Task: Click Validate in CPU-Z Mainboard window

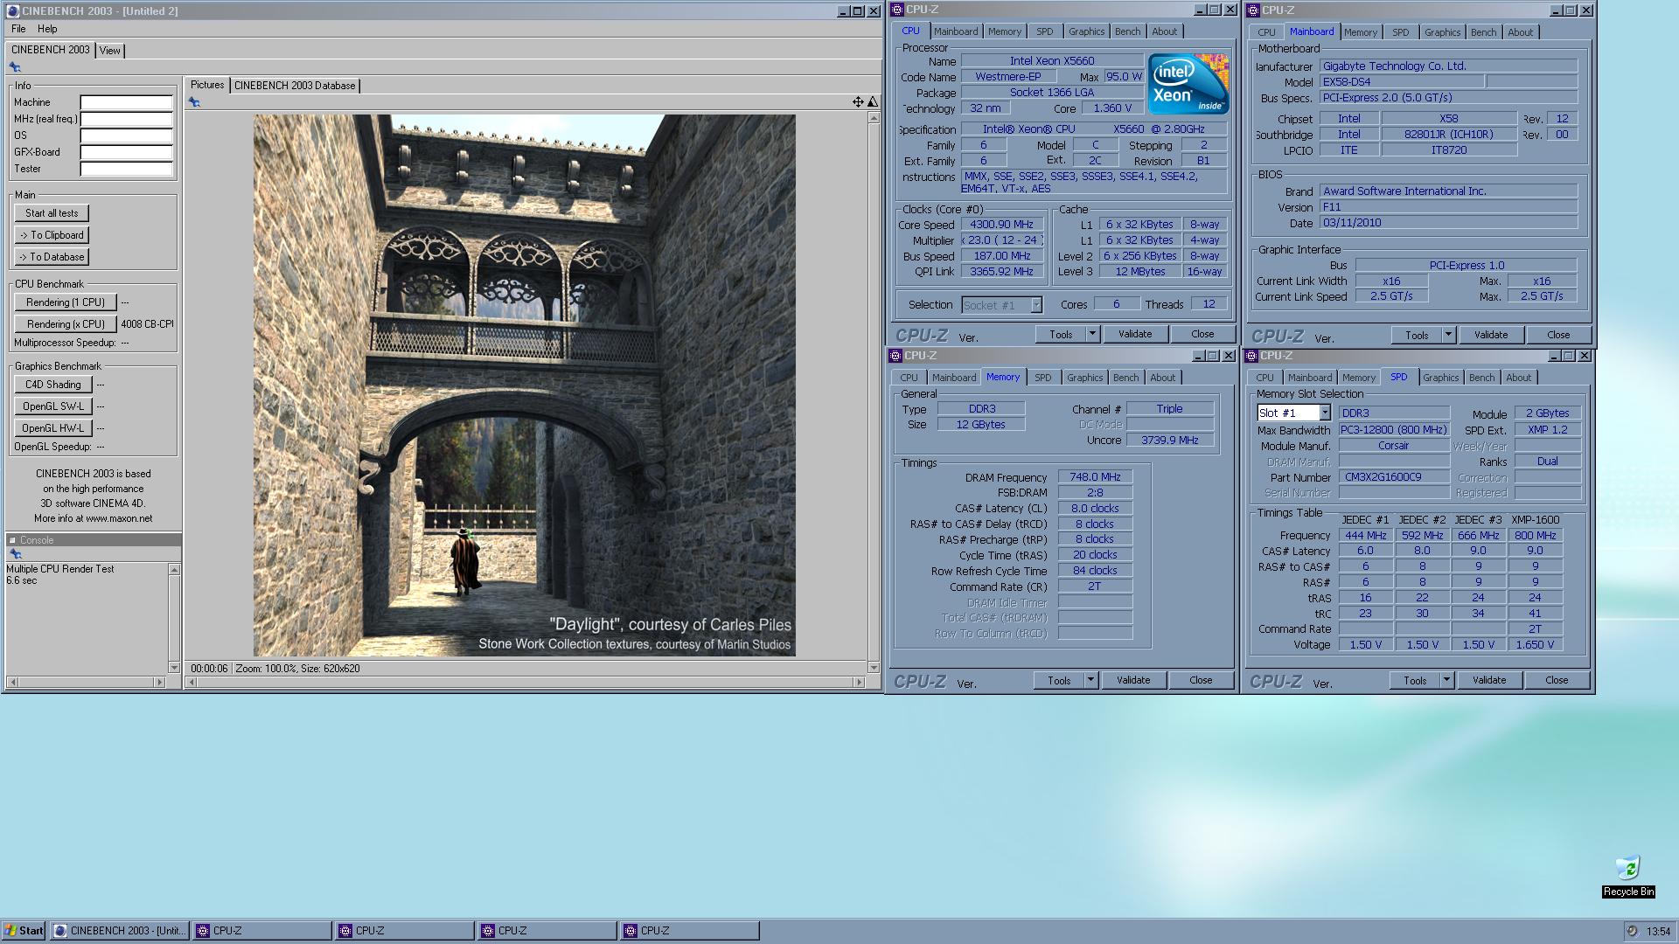Action: click(x=1490, y=335)
